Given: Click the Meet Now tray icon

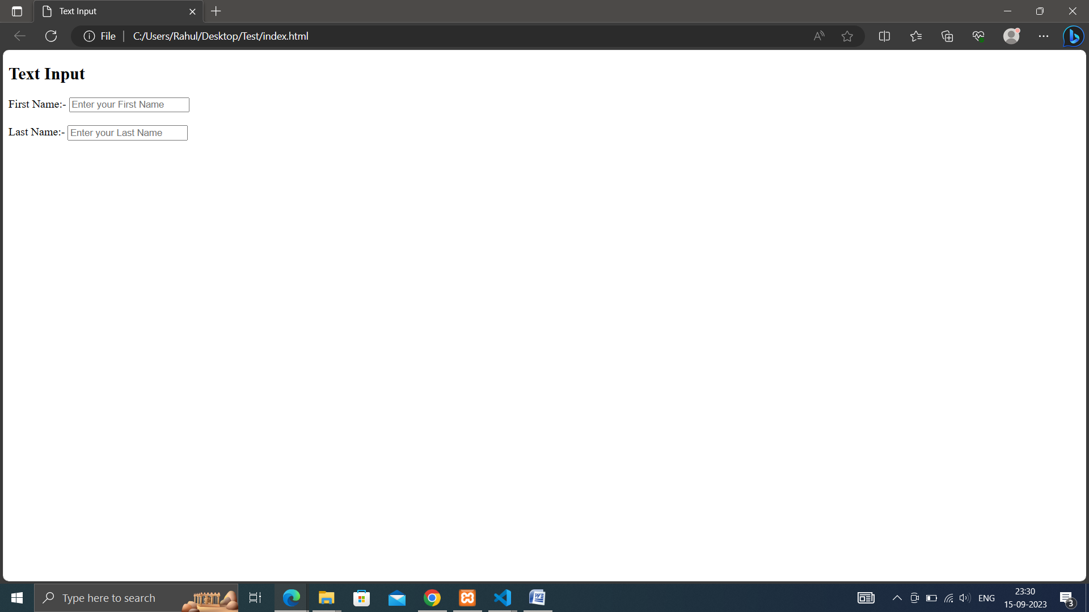Looking at the screenshot, I should click(914, 598).
